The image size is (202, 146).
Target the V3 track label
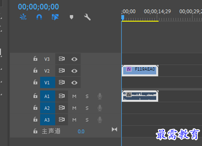(47, 59)
